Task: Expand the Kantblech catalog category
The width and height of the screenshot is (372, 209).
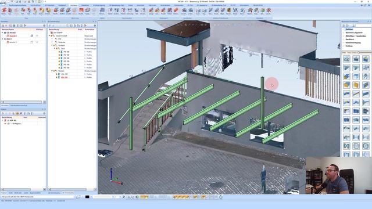Action: click(344, 39)
